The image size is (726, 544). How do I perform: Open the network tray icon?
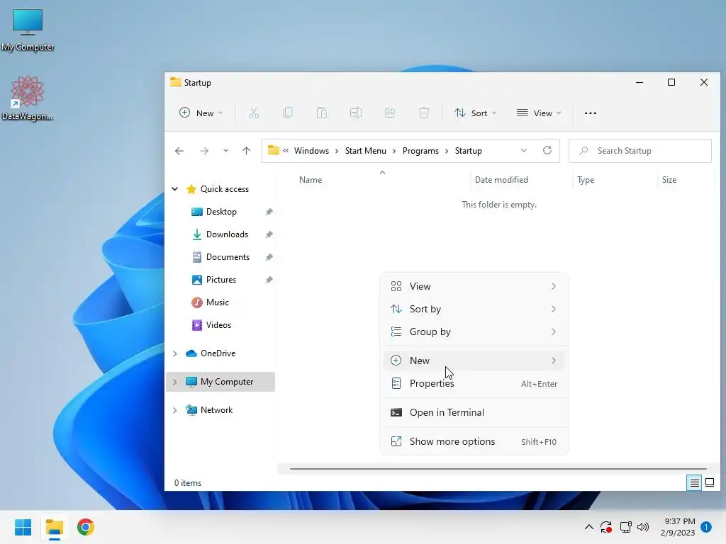[625, 527]
